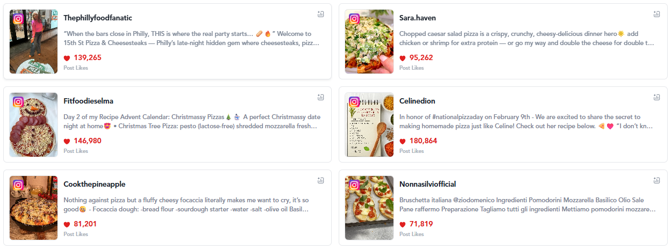Open analytics icon on Sara.haven card
Screen dimensions: 672x250
[656, 14]
